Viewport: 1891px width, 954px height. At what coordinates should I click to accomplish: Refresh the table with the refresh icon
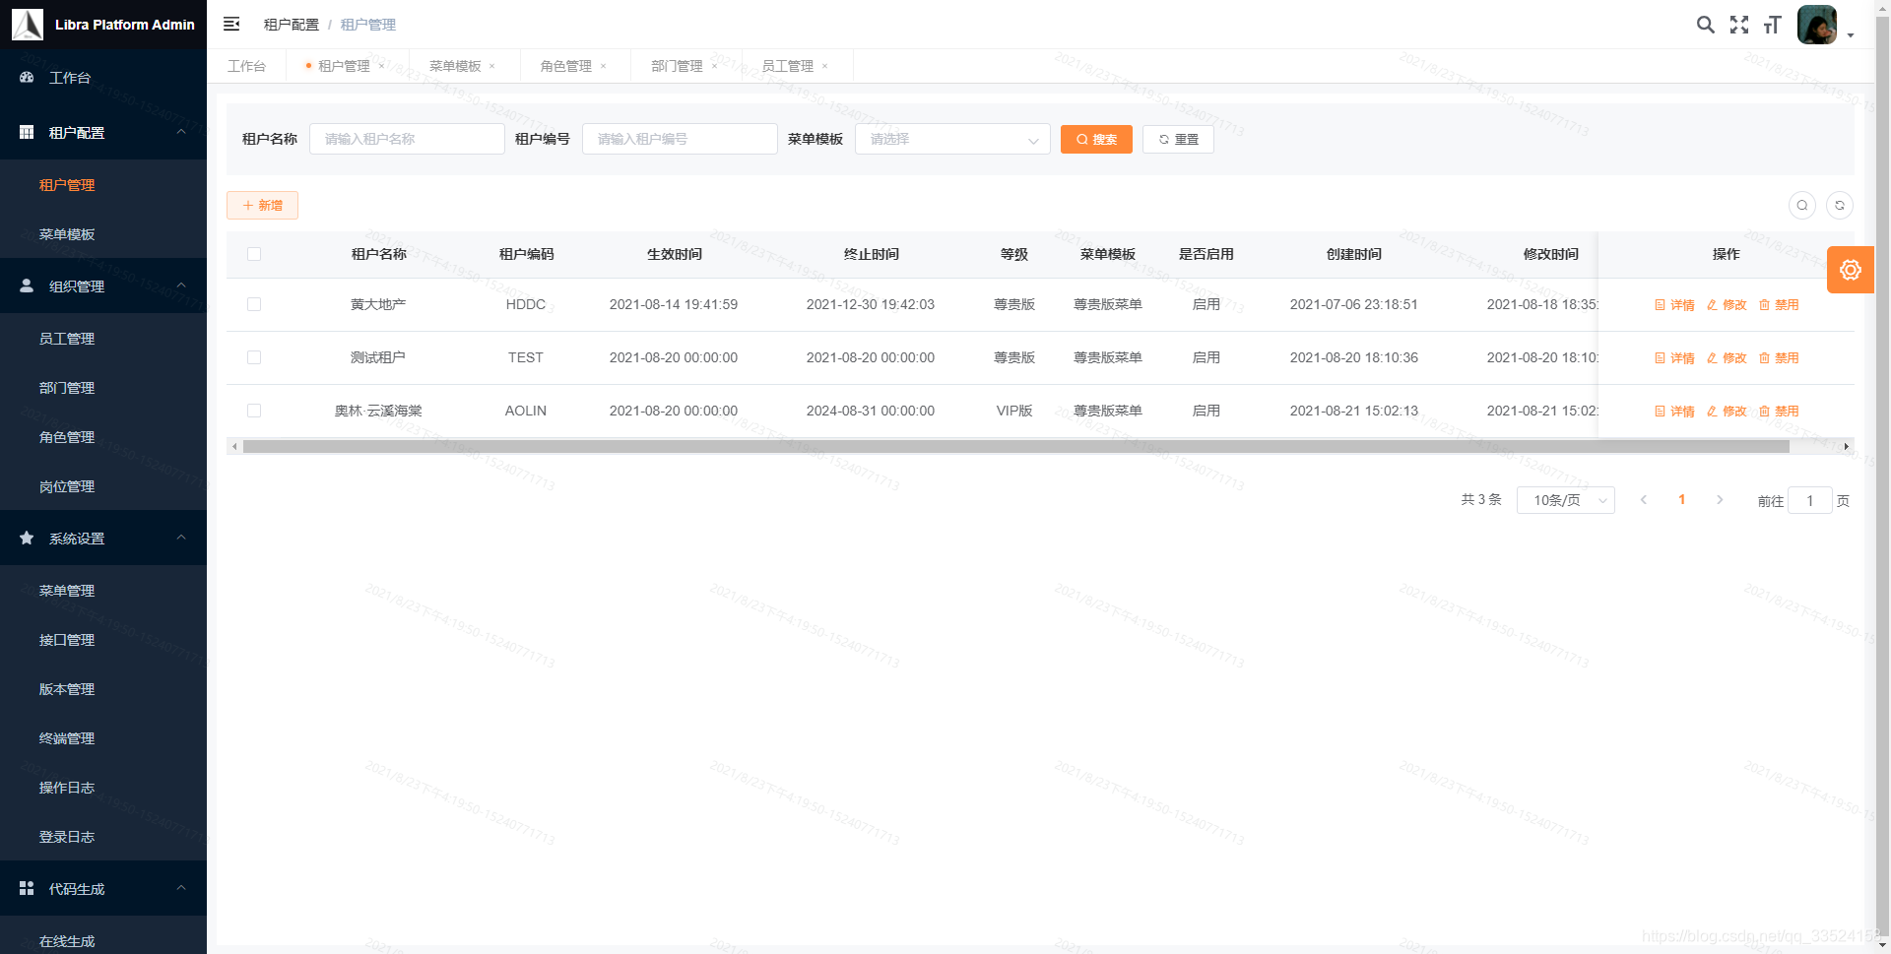coord(1840,205)
